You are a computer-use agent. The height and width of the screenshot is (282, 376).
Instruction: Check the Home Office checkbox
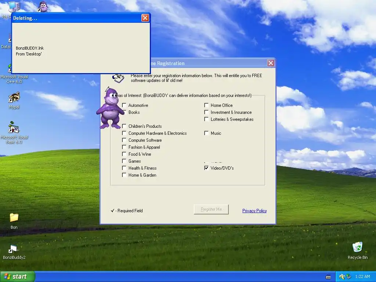[x=206, y=105]
